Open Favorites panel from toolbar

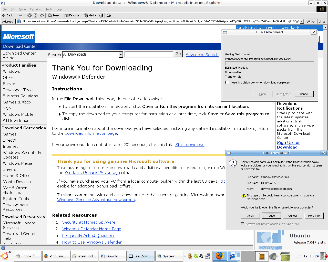73,15
